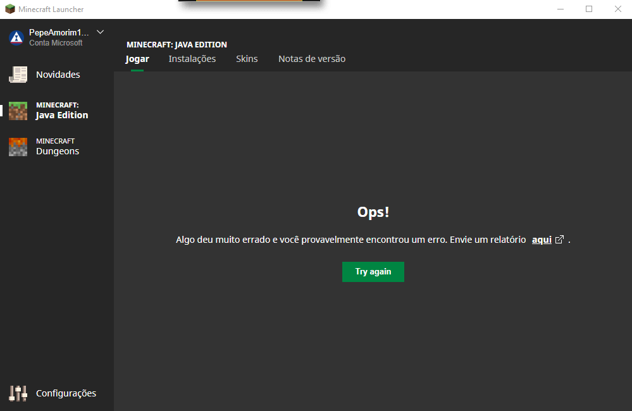Close the Minecraft Launcher window
This screenshot has width=632, height=411.
coord(618,9)
